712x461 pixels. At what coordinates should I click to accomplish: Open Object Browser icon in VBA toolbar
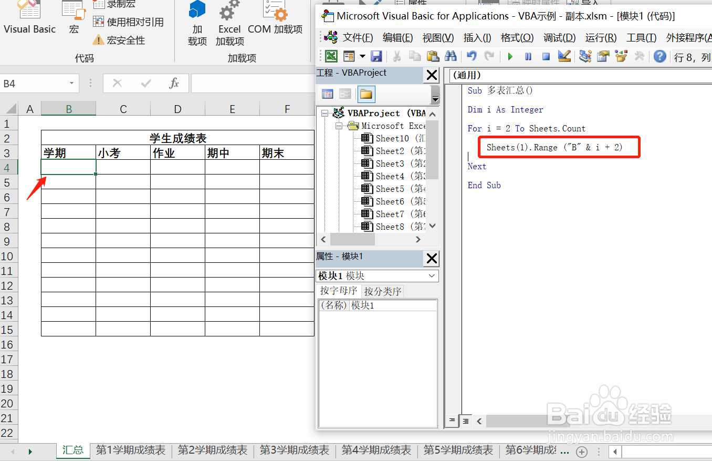(x=621, y=56)
